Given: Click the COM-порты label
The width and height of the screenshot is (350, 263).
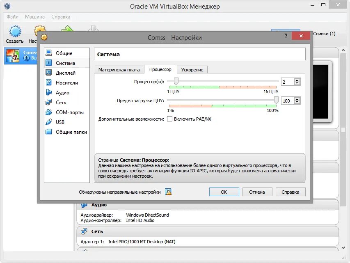Looking at the screenshot, I should point(70,112).
